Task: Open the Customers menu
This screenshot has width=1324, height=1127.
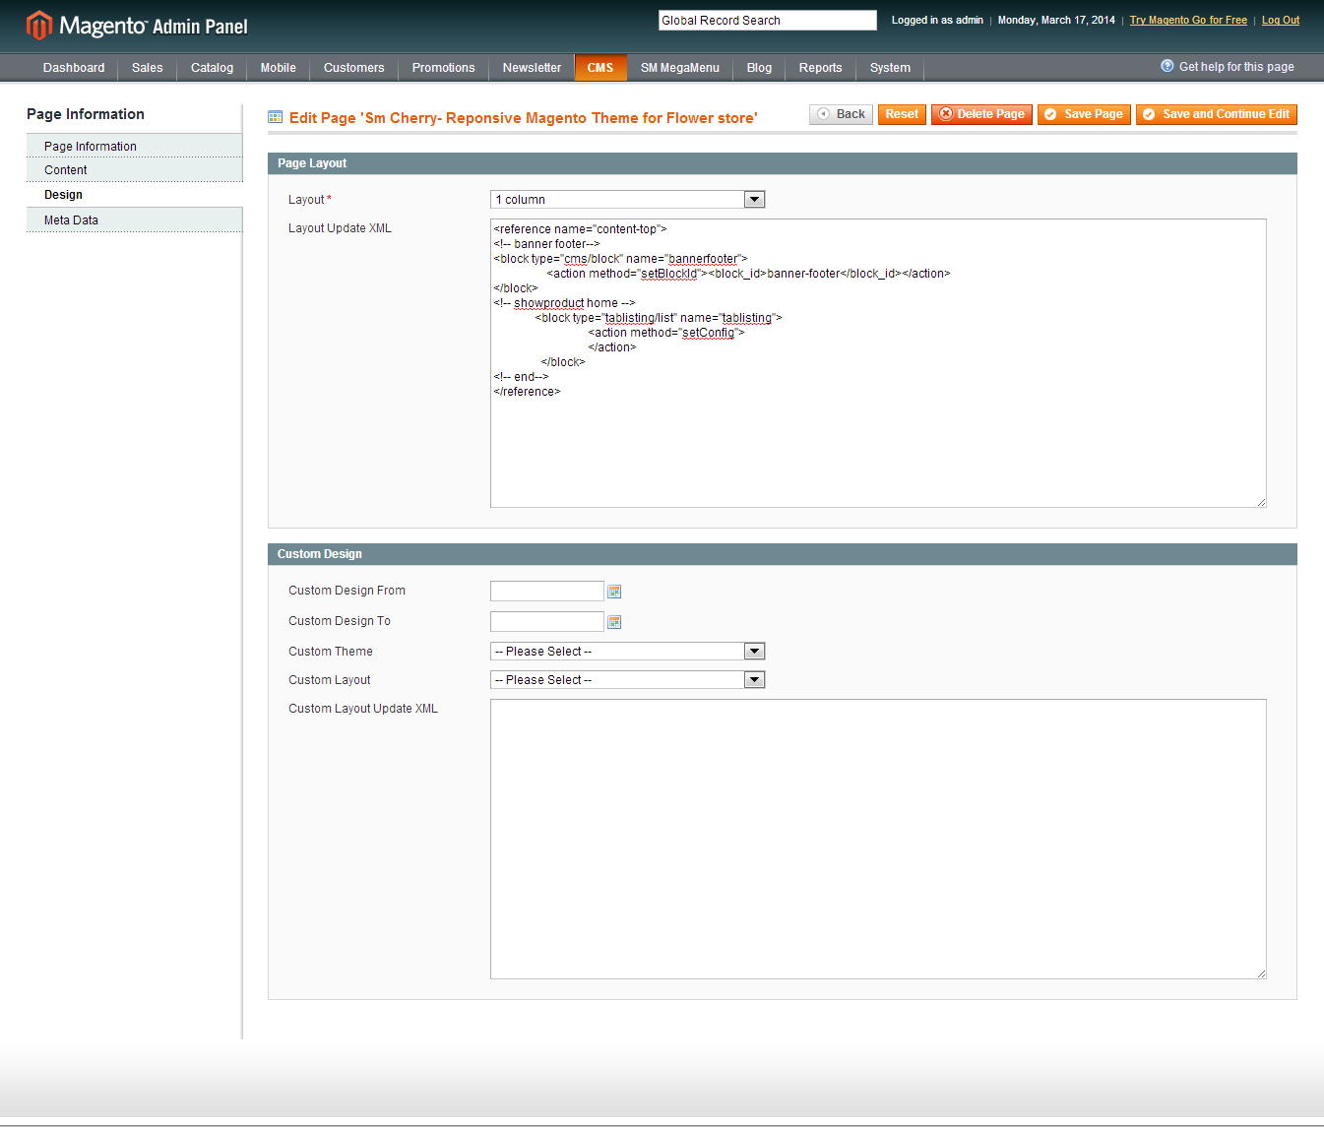Action: pos(354,68)
